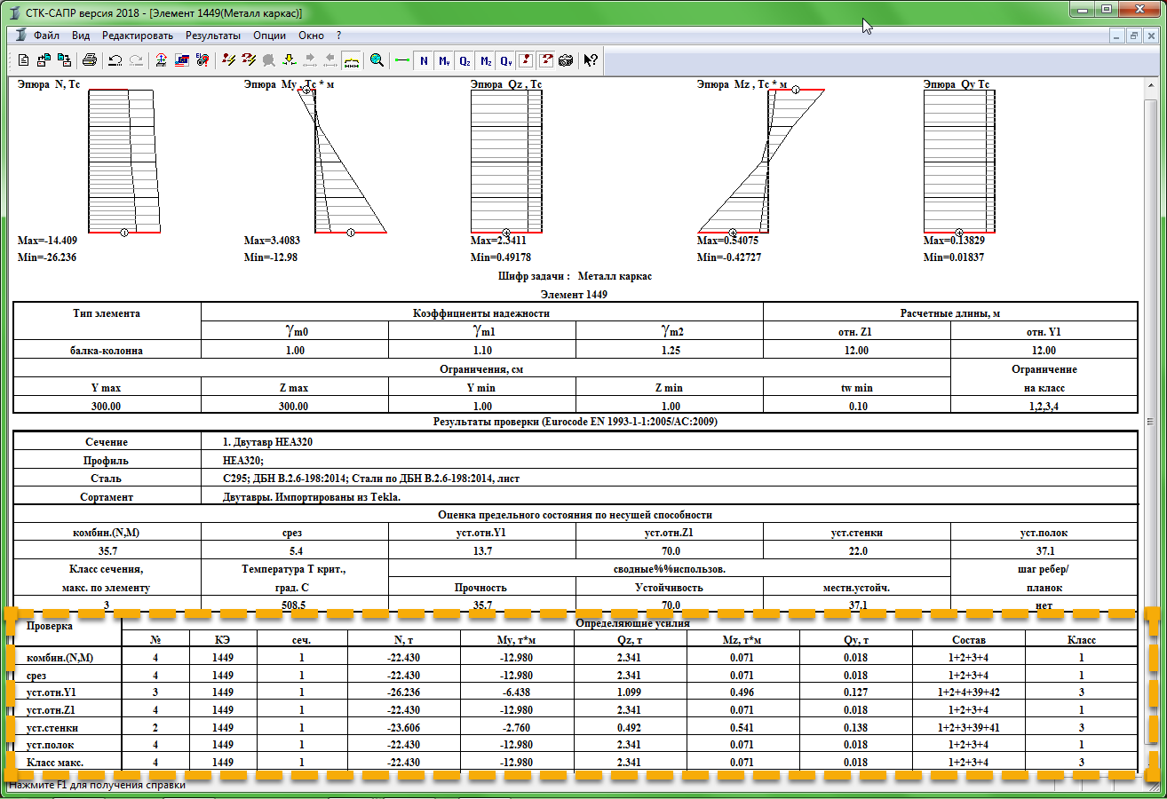The image size is (1167, 799).
Task: Click the printer icon
Action: 90,60
